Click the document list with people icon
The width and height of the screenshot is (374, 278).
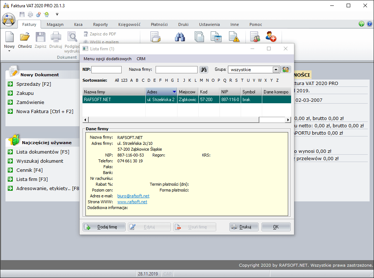coord(255,37)
